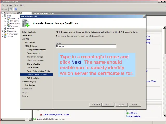Screen dimensions: 166x124
Task: Click the File Services icon in tree
Action: click(x=8, y=24)
